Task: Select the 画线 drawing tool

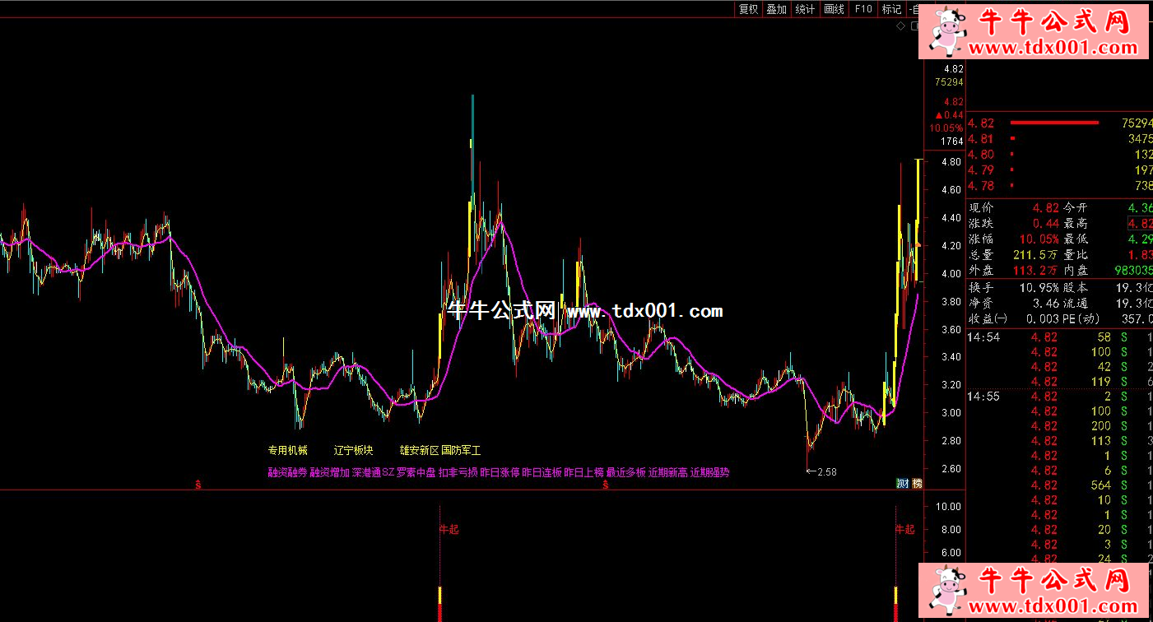Action: pos(834,9)
